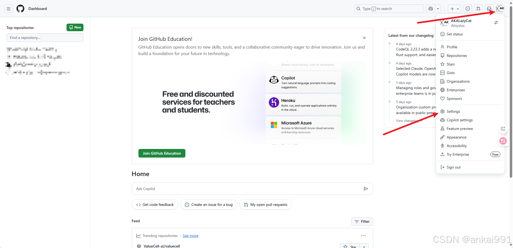Image resolution: width=513 pixels, height=248 pixels.
Task: Click the Top repositories heading
Action: point(20,28)
